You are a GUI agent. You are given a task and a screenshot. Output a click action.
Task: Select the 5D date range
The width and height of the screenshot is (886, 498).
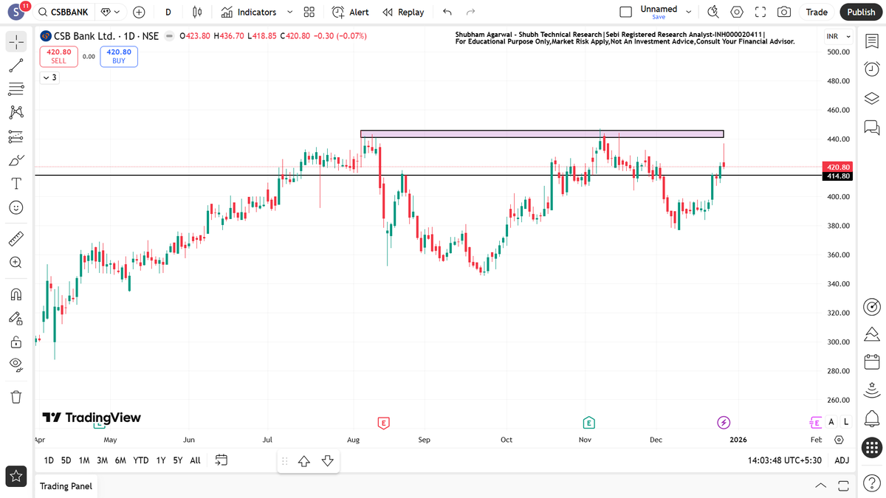[66, 460]
